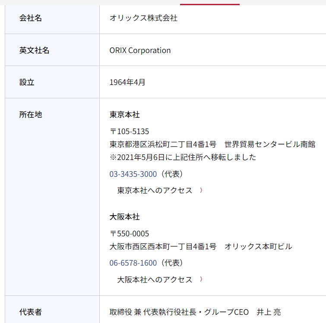Click the red chevron beside 東京本社へのアクセス

(x=201, y=190)
